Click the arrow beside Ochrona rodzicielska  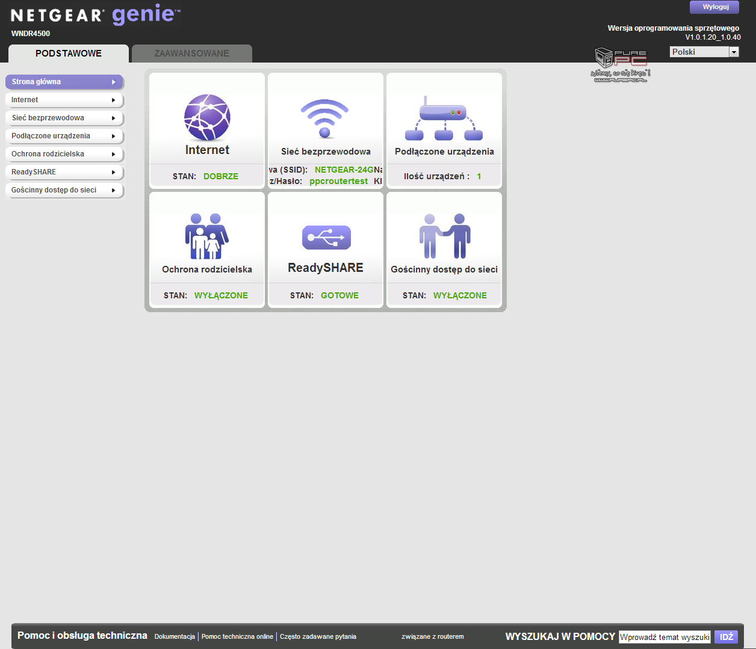(113, 154)
